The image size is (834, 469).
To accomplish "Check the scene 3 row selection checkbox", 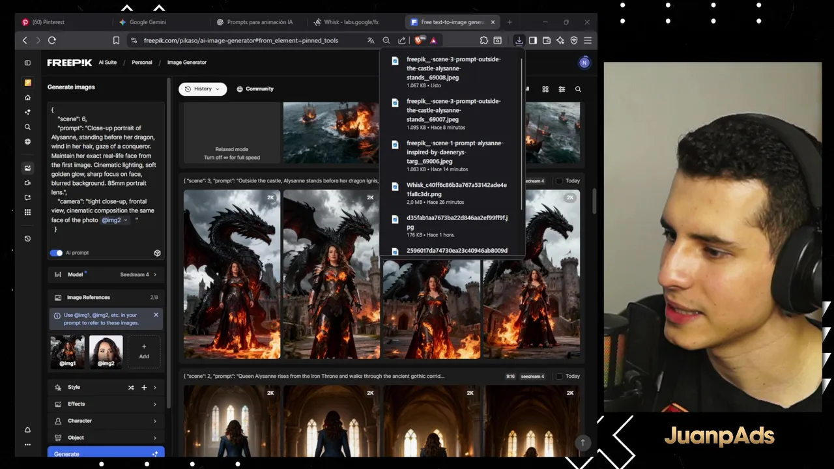I will pyautogui.click(x=558, y=181).
